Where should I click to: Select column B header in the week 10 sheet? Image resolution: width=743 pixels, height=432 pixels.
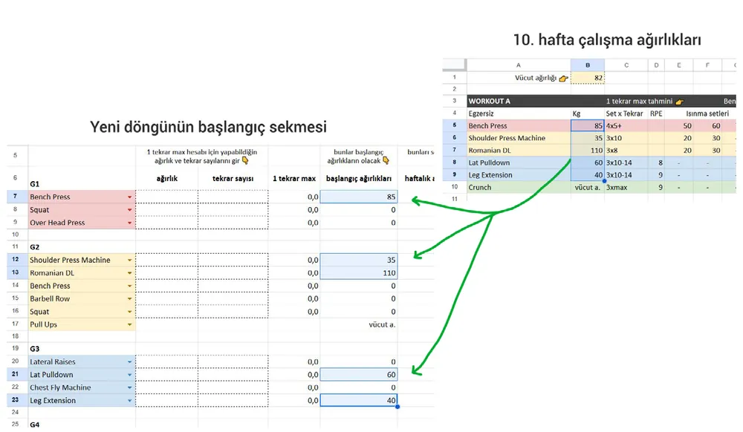coord(588,65)
